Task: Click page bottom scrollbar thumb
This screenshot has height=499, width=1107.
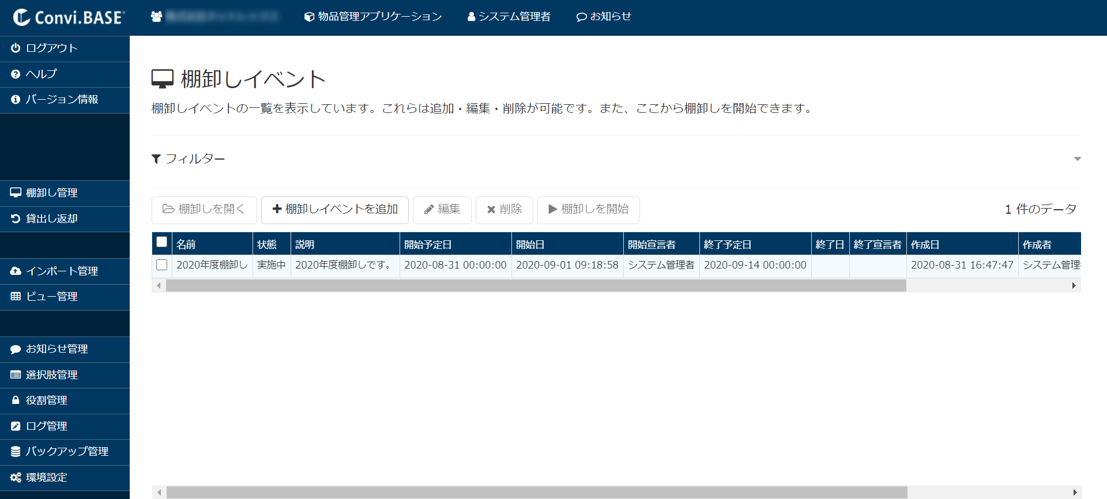Action: [x=537, y=493]
